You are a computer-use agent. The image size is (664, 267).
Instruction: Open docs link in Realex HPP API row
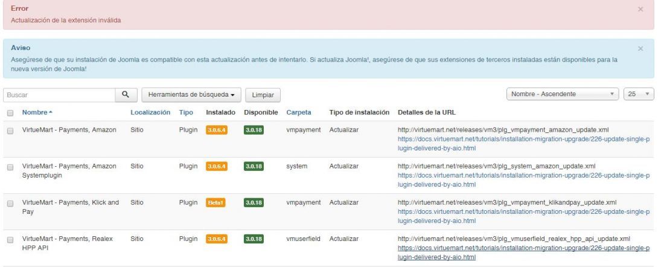click(523, 253)
